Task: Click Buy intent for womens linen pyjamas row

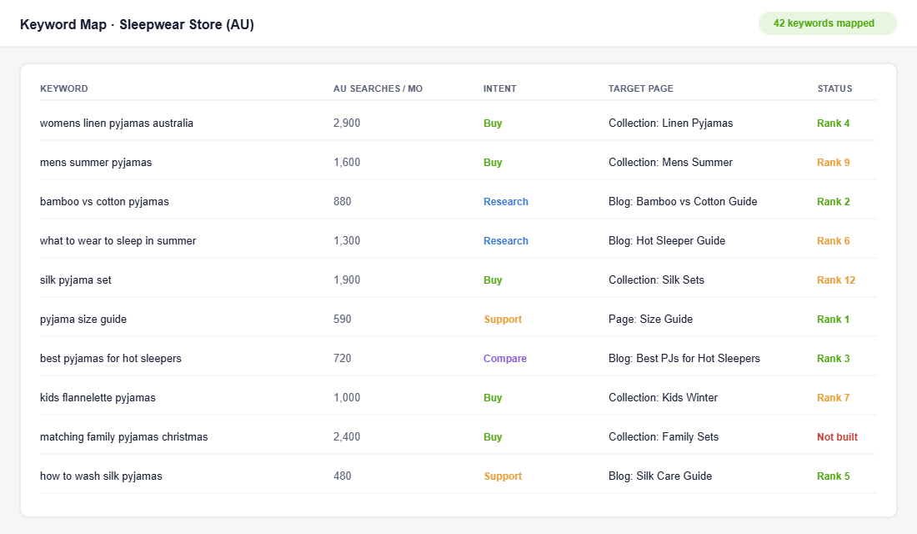Action: [493, 123]
